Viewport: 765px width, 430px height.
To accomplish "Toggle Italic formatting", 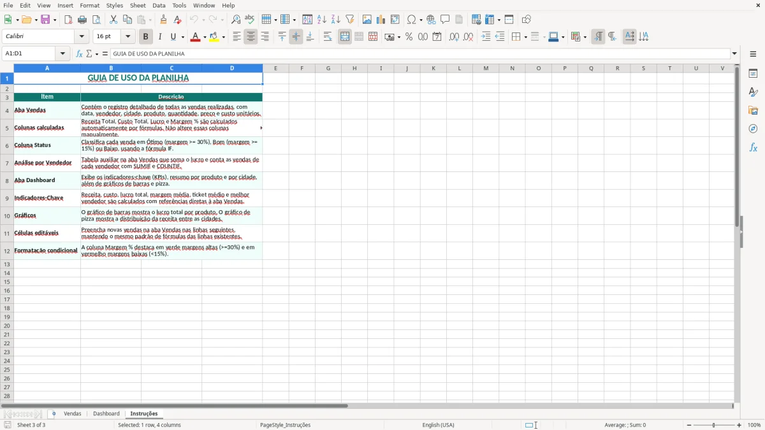I will (159, 37).
